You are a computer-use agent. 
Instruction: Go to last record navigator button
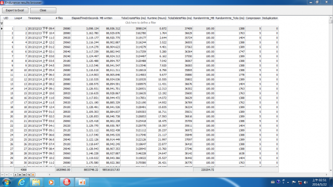24,175
